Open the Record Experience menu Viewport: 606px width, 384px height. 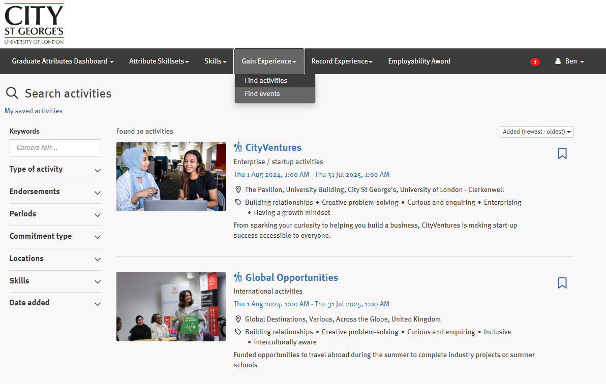342,61
